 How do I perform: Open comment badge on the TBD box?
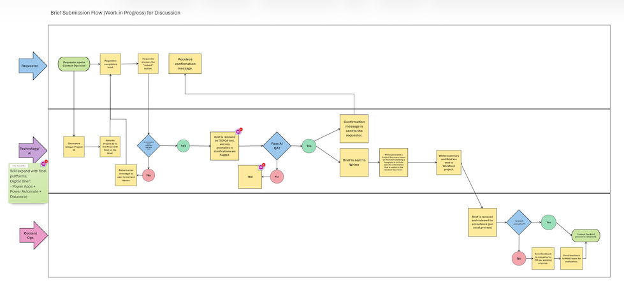click(x=261, y=167)
